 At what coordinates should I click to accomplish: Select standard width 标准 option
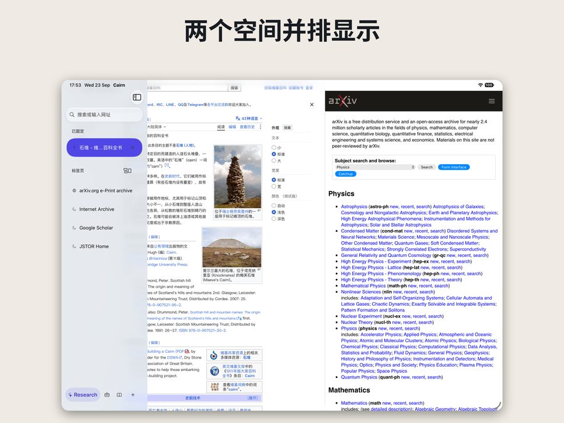click(x=274, y=180)
